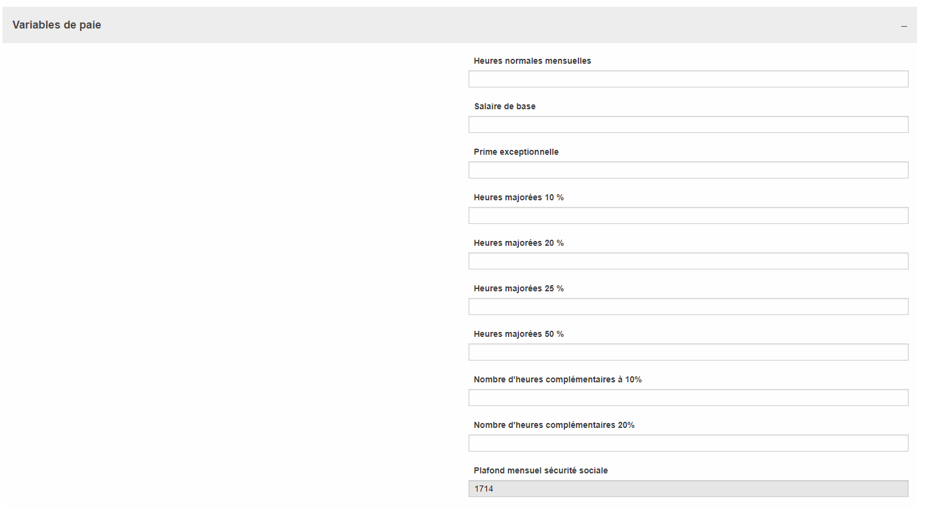Click the Variables de paie header title
The width and height of the screenshot is (925, 508).
57,25
